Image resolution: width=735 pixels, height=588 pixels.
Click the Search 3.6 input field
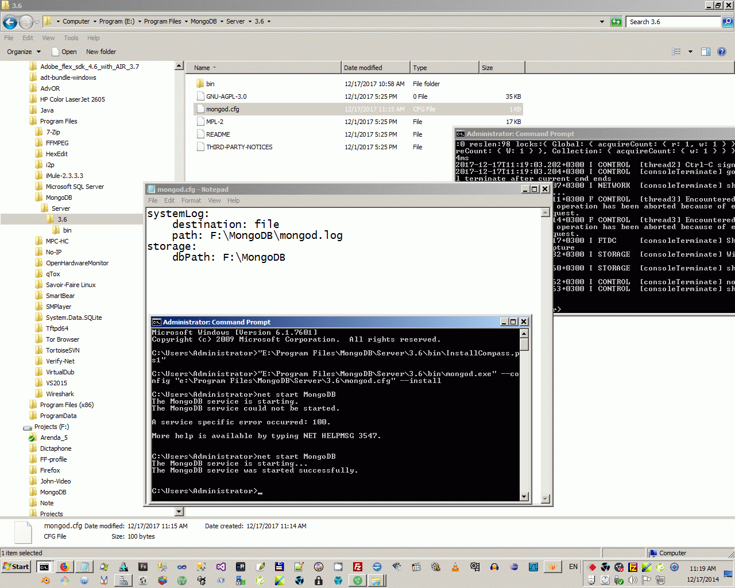674,22
